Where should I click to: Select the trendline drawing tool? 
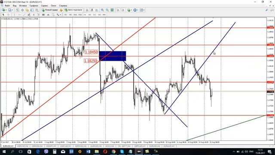pos(24,15)
